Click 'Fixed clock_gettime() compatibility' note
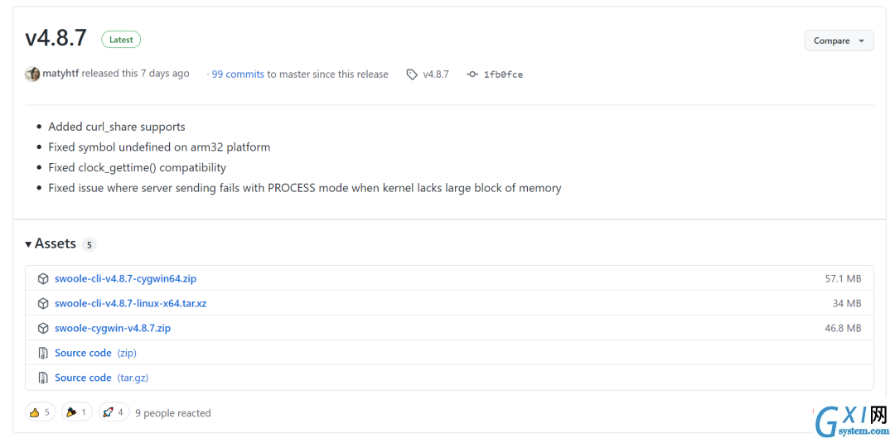The image size is (895, 438). point(138,168)
